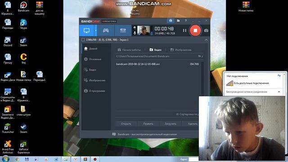
Task: Tick the checkbox beside 1366x768 screen info
Action: (x=83, y=40)
